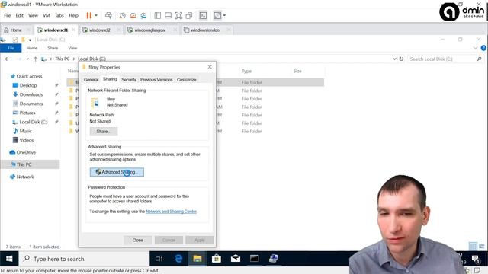
Task: Open the Network and Sharing Center link
Action: pyautogui.click(x=171, y=212)
